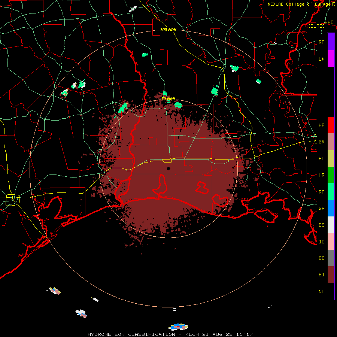Click the Hydrometeor Classification KLCH title caption

(170, 334)
